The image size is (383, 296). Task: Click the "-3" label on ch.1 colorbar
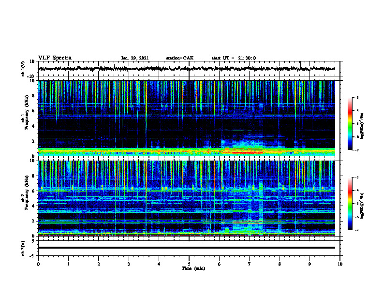pyautogui.click(x=356, y=97)
